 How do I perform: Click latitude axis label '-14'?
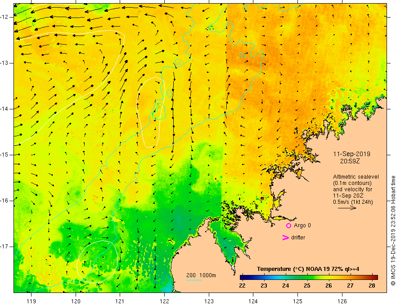tap(5, 109)
